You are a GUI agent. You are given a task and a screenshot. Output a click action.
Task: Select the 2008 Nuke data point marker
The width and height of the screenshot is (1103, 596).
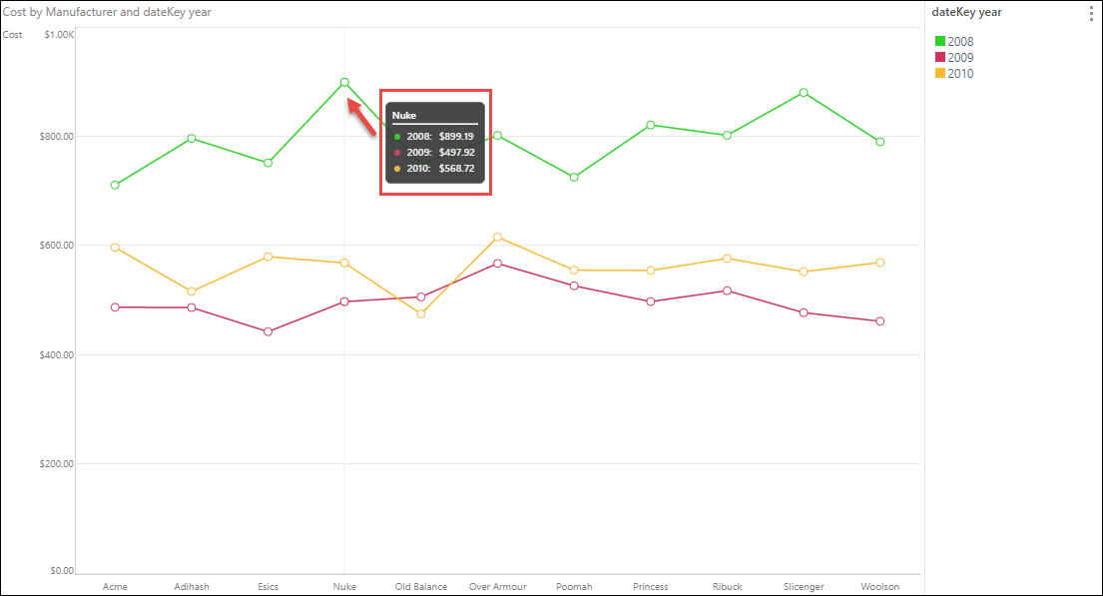click(x=344, y=82)
